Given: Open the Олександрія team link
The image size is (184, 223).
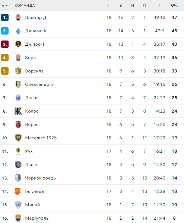Looking at the screenshot, I should coord(39,84).
